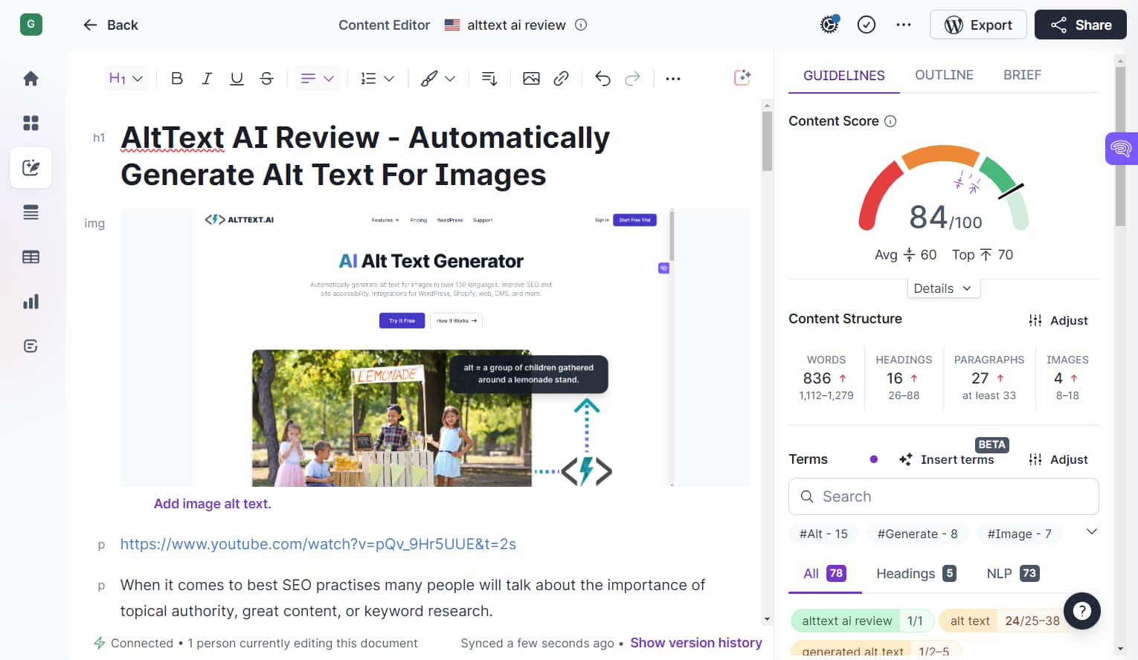Switch to the OUTLINE tab
Screen dimensions: 1138x660
coord(944,75)
